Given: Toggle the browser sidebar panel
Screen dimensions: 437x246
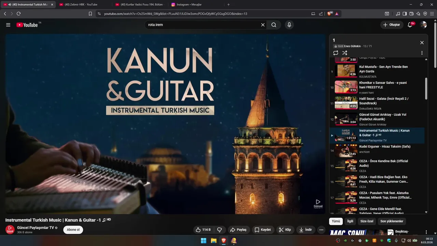Looking at the screenshot, I should click(405, 14).
